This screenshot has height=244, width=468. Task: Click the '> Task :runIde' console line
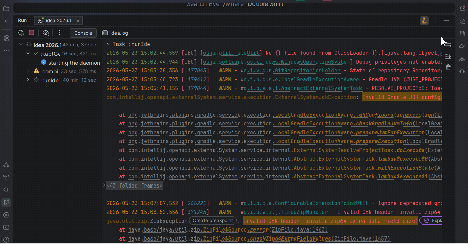(x=128, y=44)
